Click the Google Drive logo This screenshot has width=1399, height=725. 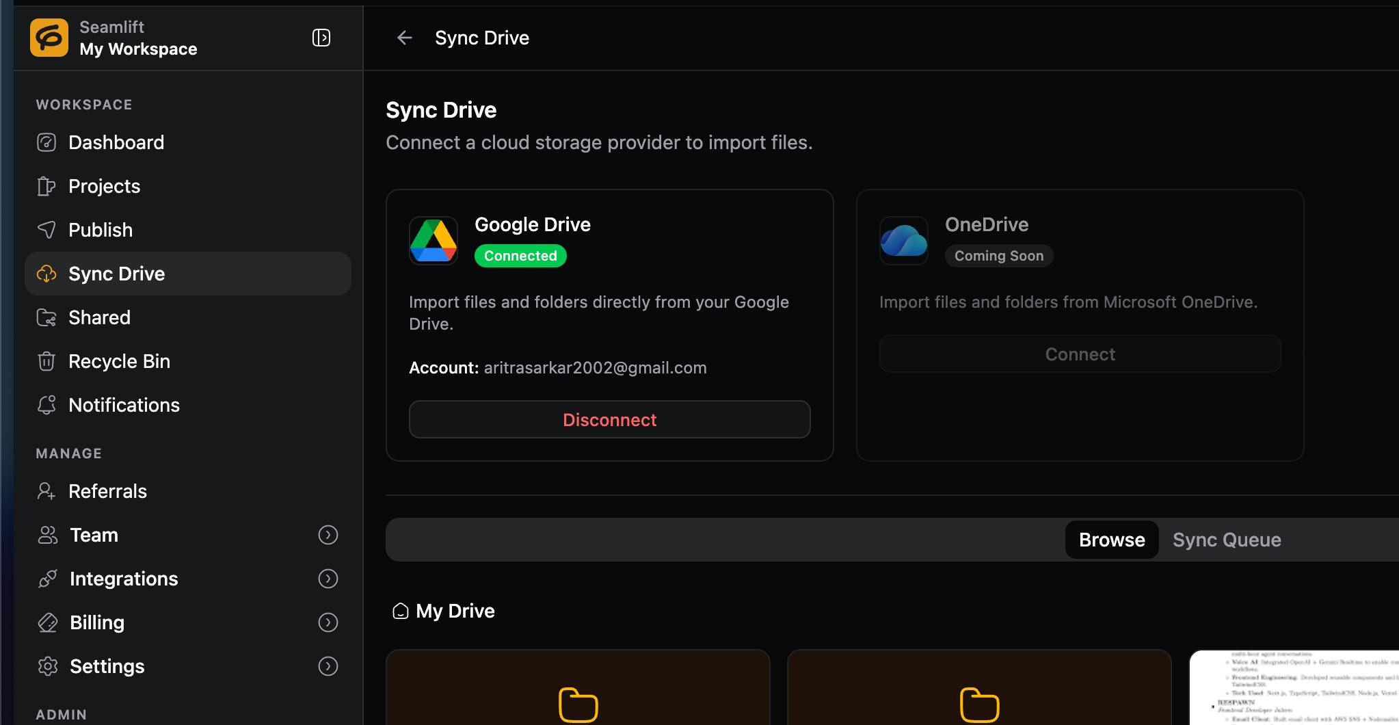pos(434,241)
